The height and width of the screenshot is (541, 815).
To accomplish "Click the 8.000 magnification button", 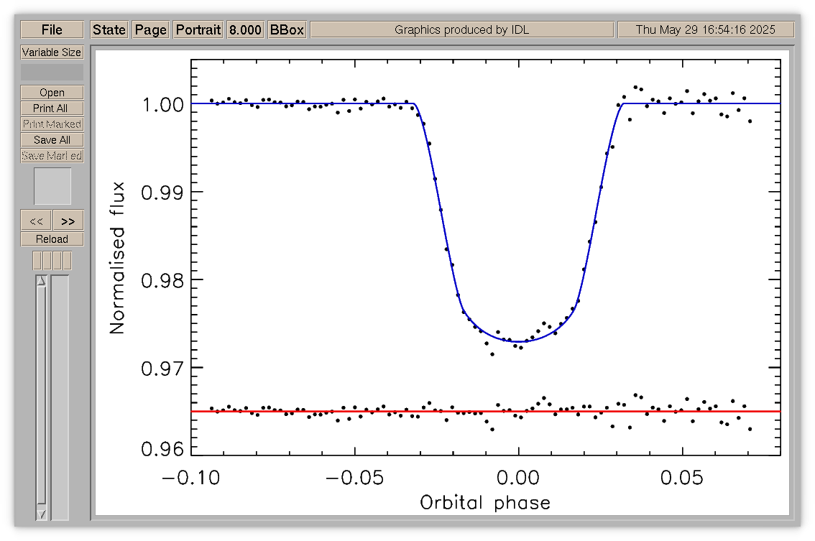I will point(245,29).
